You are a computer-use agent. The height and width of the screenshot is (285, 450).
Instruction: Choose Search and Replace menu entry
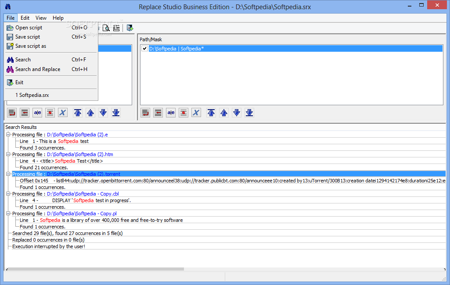[51, 69]
